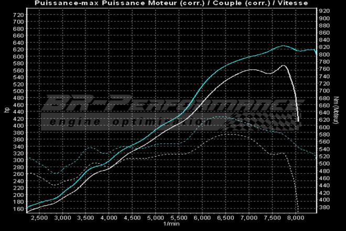This screenshot has height=231, width=346.
Task: Select the 8,000 tick on rpm axis
Action: coord(295,217)
